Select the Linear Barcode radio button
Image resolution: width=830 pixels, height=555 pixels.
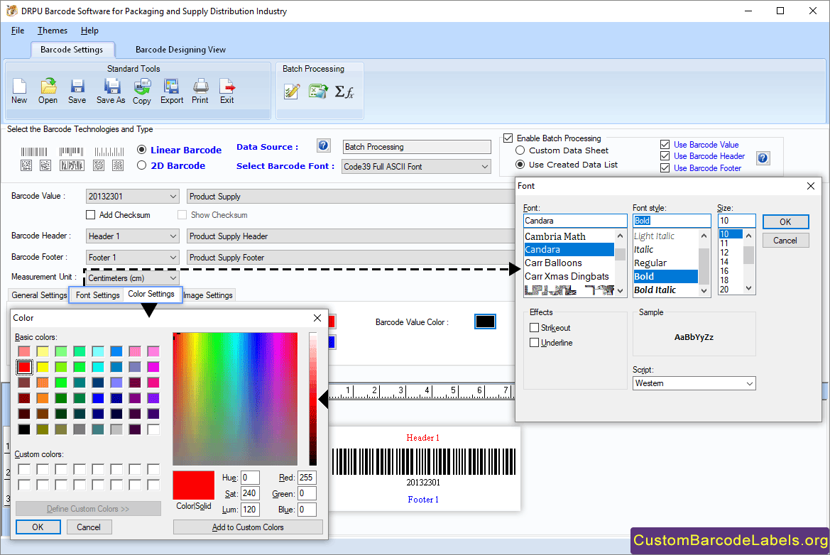tap(141, 150)
